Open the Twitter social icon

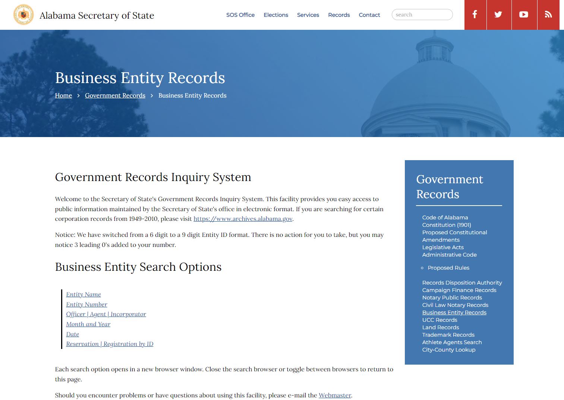click(499, 15)
